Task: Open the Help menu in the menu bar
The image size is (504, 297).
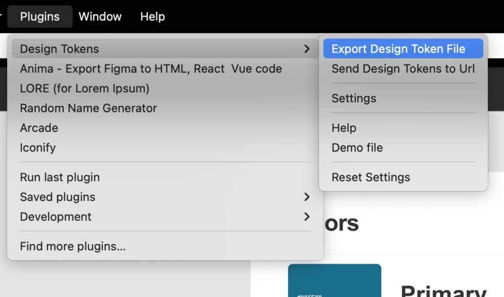Action: coord(152,16)
